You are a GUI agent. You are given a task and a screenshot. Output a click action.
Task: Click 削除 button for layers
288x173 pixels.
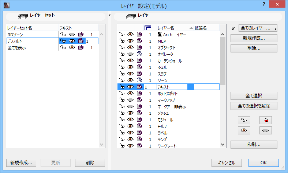point(254,48)
